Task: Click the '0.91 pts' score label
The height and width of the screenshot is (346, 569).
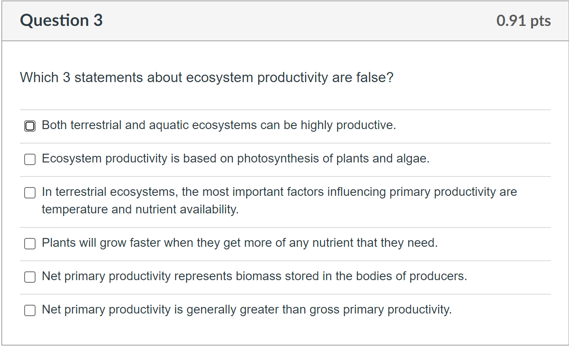Action: [x=523, y=21]
